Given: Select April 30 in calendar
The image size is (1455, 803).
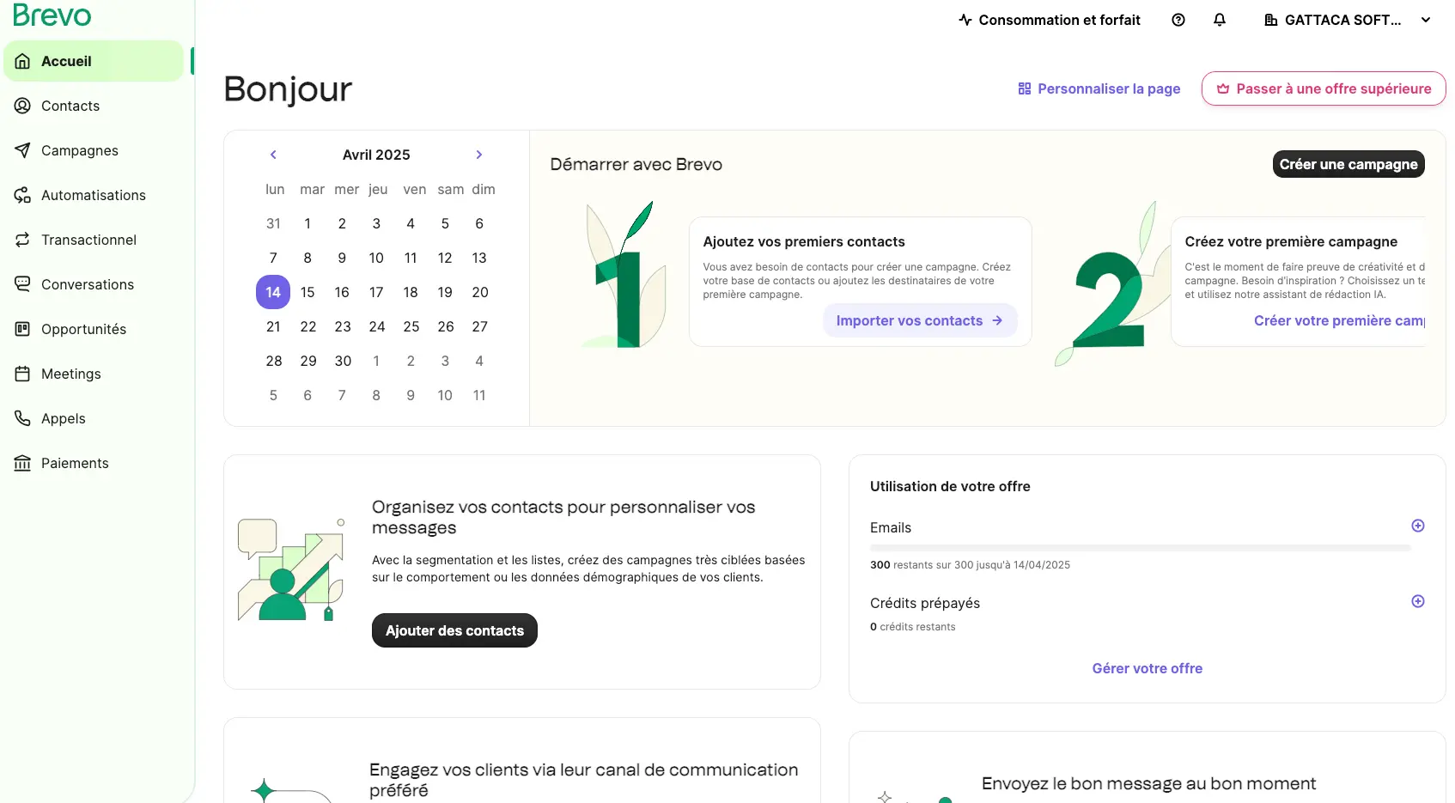Looking at the screenshot, I should (343, 361).
